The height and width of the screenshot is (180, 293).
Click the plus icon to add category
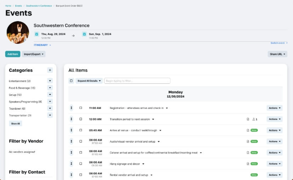coord(50,70)
